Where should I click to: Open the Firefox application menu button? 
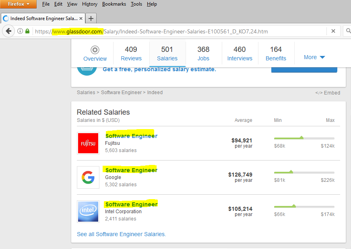coord(19,4)
